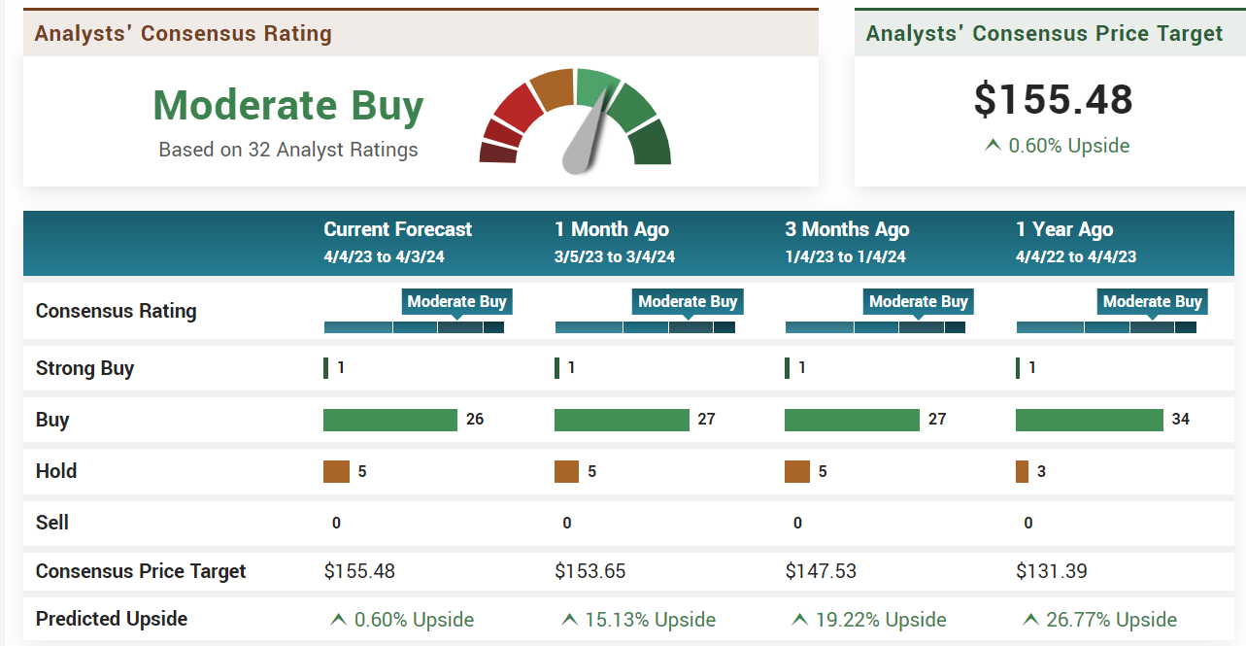This screenshot has width=1246, height=646.
Task: Select the 1 Month Ago column header
Action: coord(611,230)
